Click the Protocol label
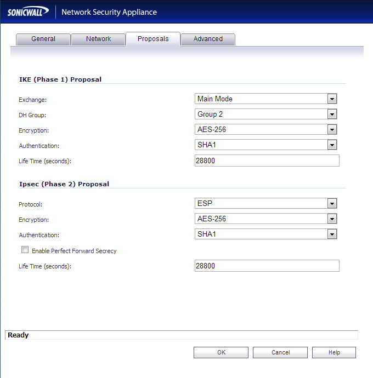373x378 pixels. coord(30,204)
